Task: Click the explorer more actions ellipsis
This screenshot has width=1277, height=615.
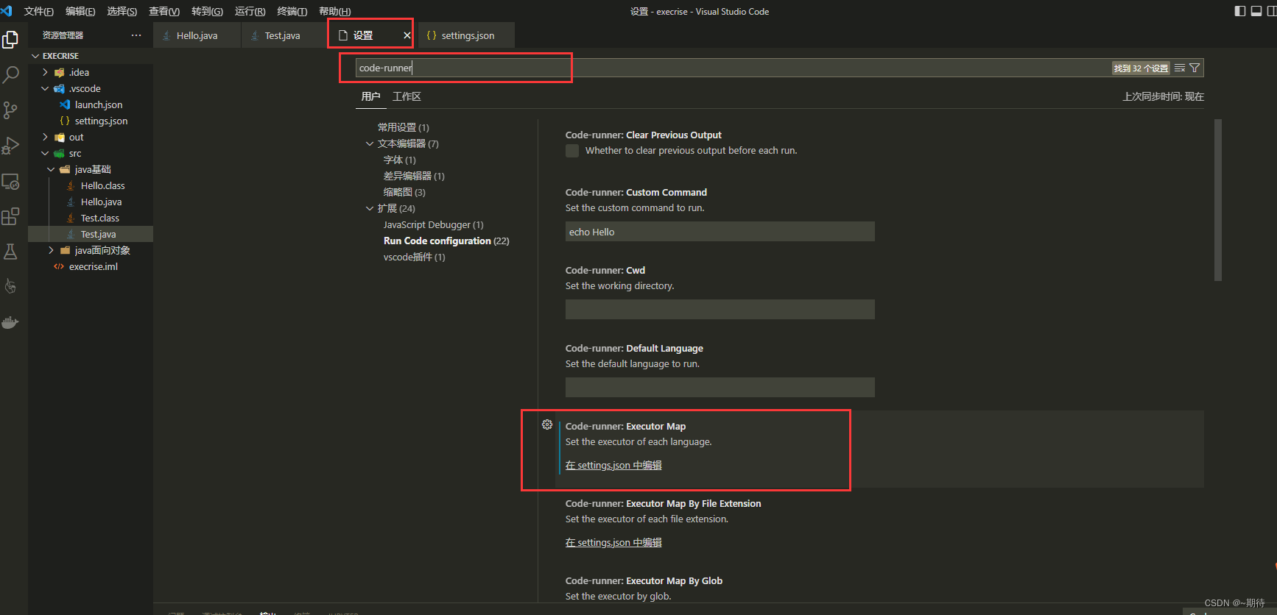Action: click(136, 35)
